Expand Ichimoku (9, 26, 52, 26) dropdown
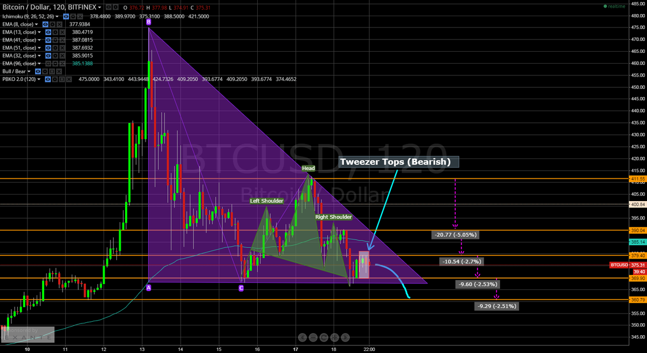647x353 pixels. click(x=57, y=17)
